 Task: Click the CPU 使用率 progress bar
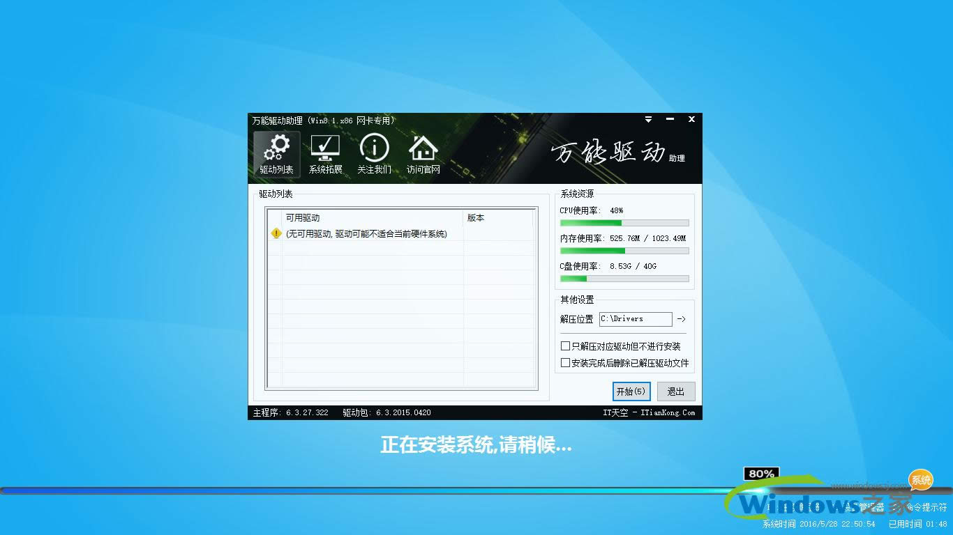point(624,223)
